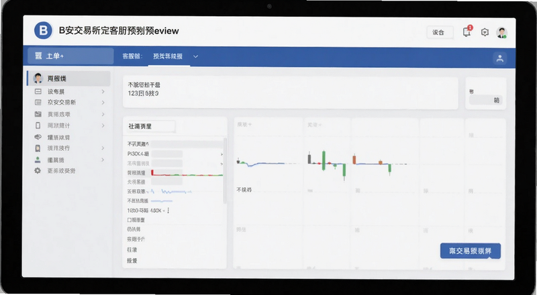Screen dimensions: 537x295
Task: Click the 设合 button in the top header
Action: pos(440,32)
